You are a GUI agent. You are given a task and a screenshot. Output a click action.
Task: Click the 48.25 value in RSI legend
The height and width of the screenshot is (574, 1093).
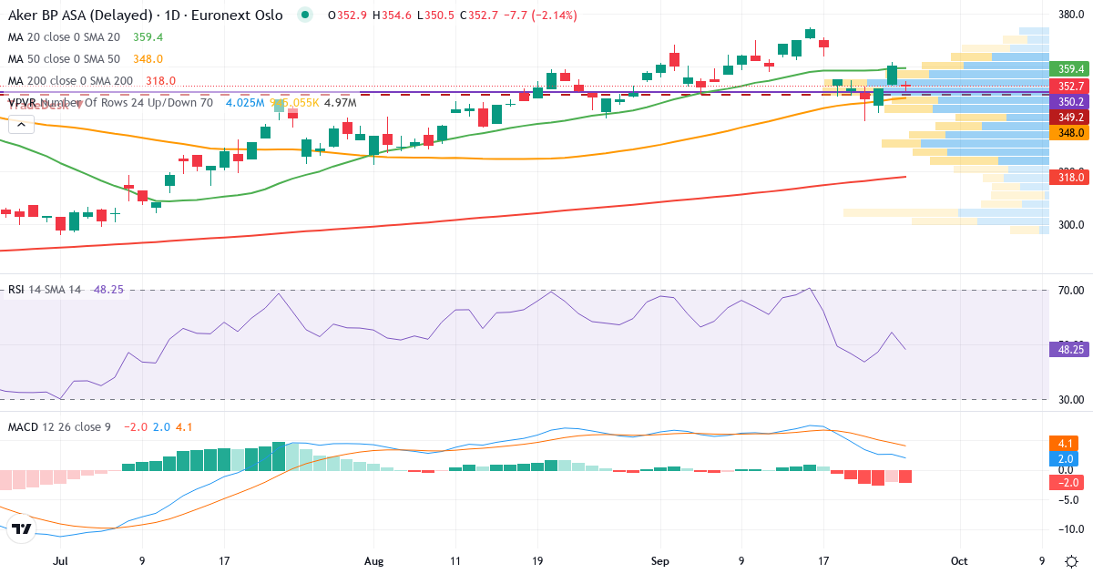coord(108,290)
